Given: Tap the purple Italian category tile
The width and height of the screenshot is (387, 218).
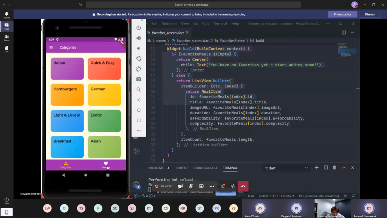Looking at the screenshot, I should (67, 69).
